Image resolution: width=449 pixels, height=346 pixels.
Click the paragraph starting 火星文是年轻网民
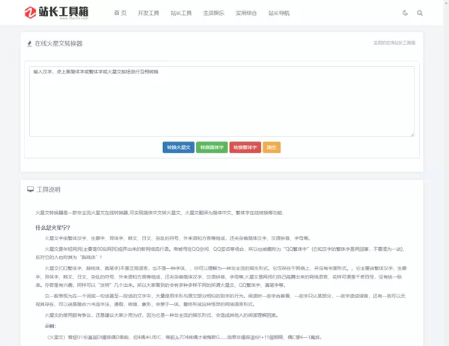click(220, 253)
